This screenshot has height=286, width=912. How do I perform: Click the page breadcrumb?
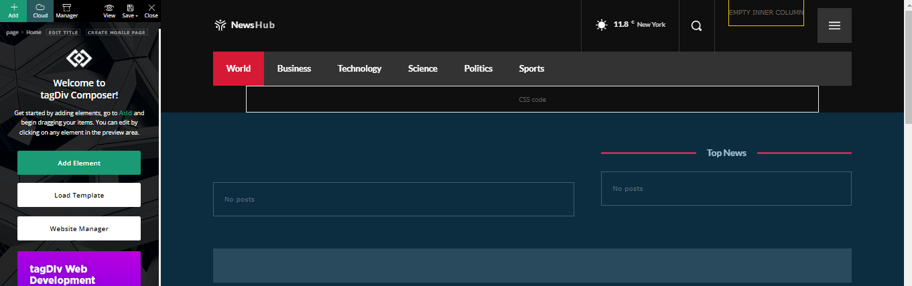point(12,32)
